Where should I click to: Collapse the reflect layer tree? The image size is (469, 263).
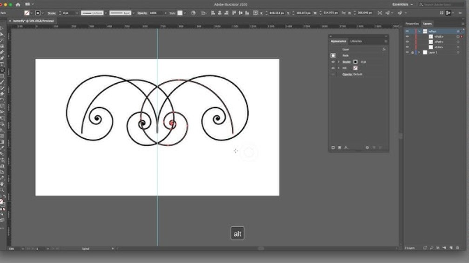(419, 31)
